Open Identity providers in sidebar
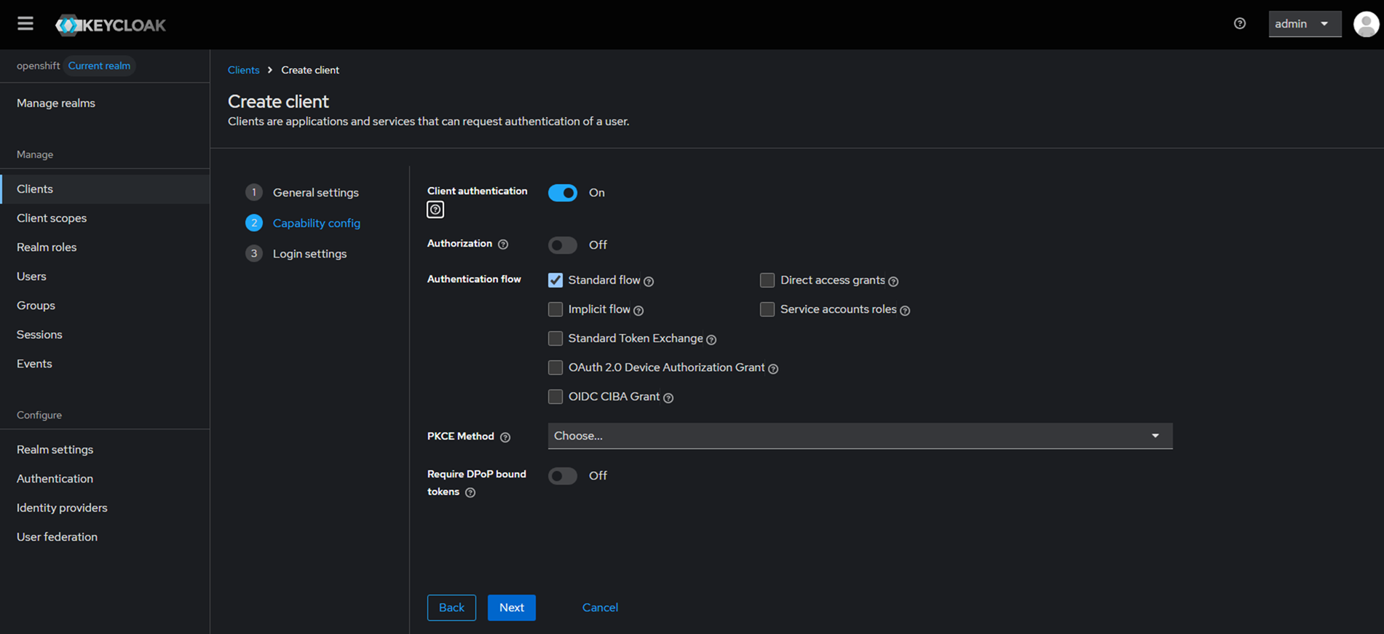This screenshot has width=1384, height=634. point(62,507)
